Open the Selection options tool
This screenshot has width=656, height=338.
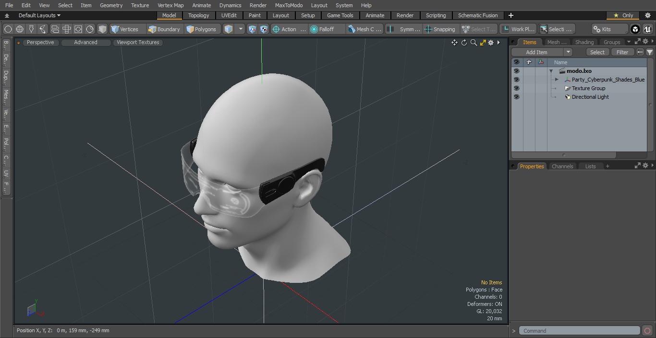click(556, 29)
